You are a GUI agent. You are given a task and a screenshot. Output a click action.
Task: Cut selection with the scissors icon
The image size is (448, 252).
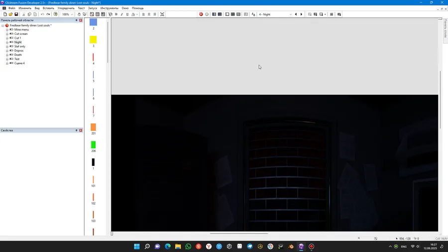[24, 14]
